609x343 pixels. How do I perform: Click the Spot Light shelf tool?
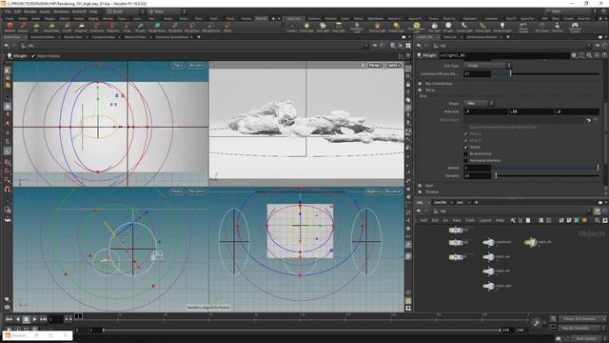tap(323, 28)
